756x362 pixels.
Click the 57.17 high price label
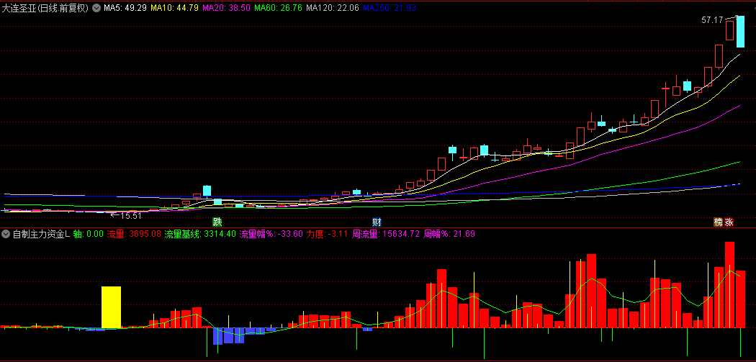click(x=713, y=20)
